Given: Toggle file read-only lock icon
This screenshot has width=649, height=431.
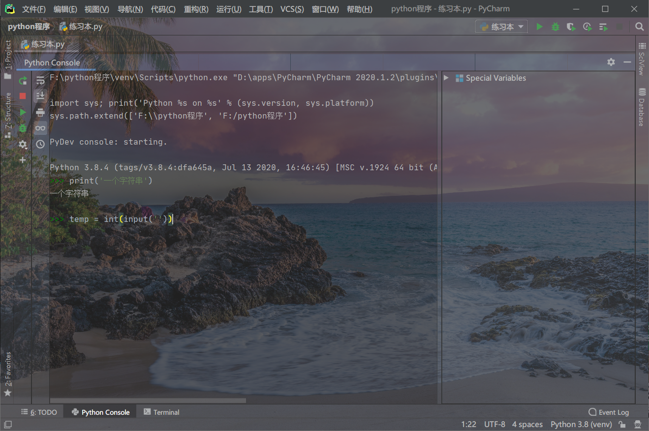Looking at the screenshot, I should 622,424.
